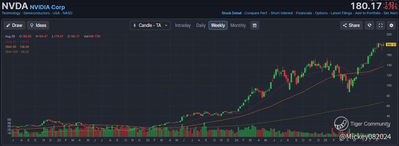Open chart settings gear
The height and width of the screenshot is (146, 399).
click(x=391, y=25)
